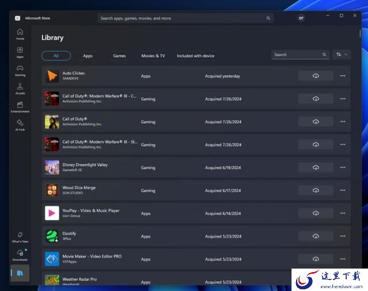Open the YouPlay app thumbnail
The width and height of the screenshot is (368, 291).
[x=52, y=213]
